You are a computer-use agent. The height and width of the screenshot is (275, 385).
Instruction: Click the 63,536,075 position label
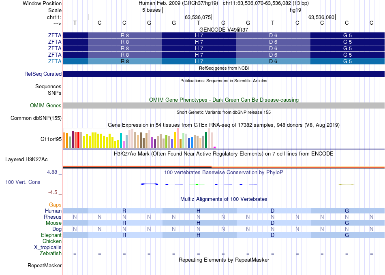click(x=198, y=17)
